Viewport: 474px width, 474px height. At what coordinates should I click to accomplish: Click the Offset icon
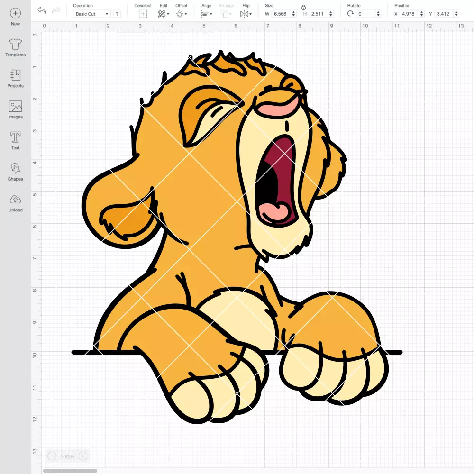(180, 14)
